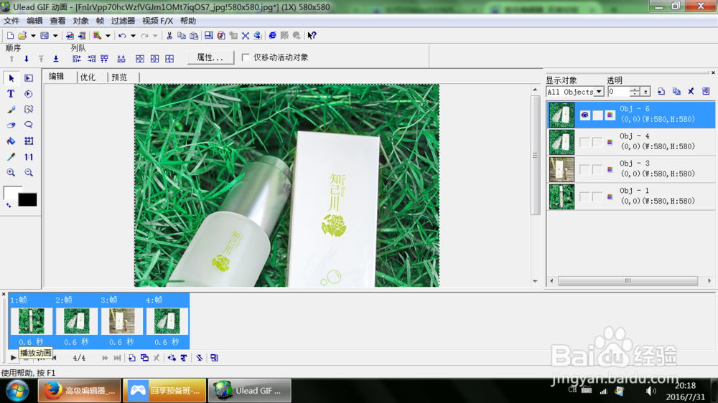Expand the save dropdown arrow
Screen dimensions: 718x403
tap(55, 35)
